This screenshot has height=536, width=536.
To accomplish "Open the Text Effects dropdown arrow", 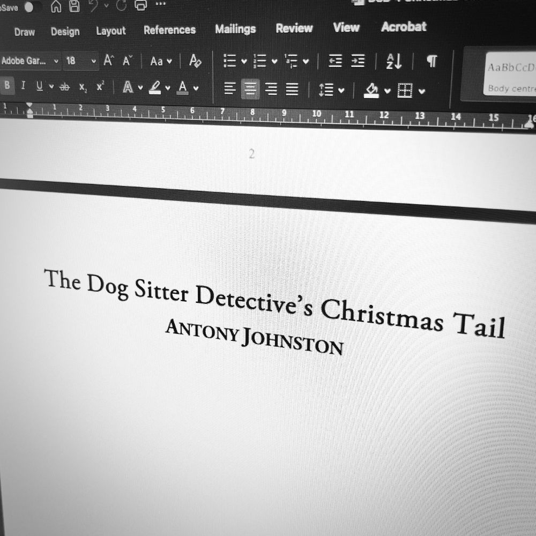I will 140,88.
